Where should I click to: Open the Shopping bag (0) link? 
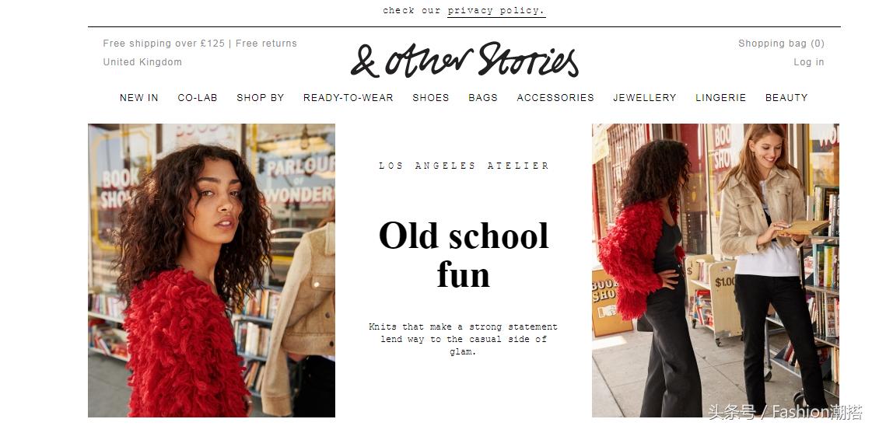tap(781, 44)
